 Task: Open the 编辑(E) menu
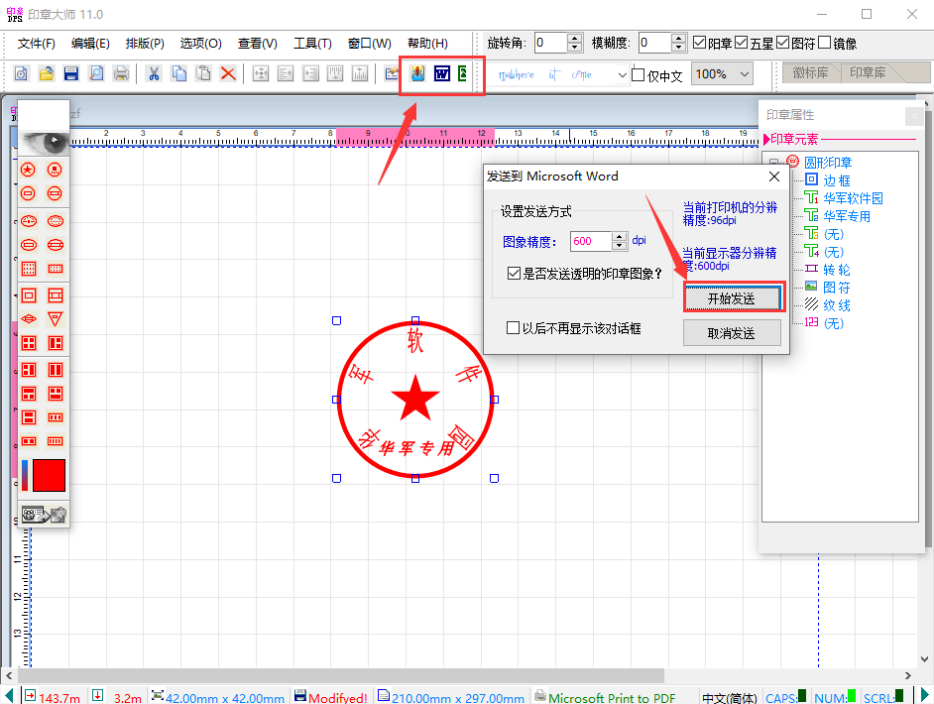click(x=93, y=42)
